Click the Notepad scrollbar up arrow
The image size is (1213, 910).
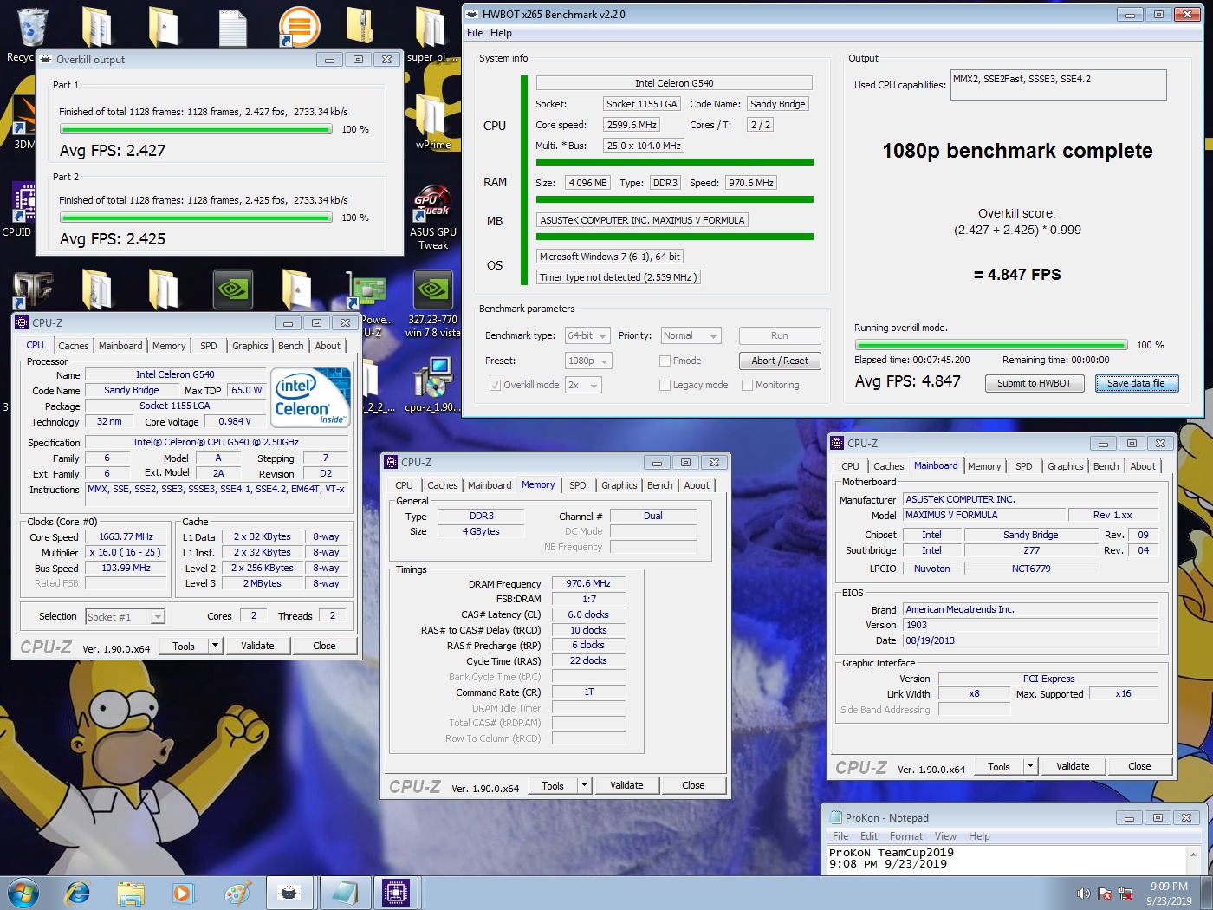[1193, 855]
